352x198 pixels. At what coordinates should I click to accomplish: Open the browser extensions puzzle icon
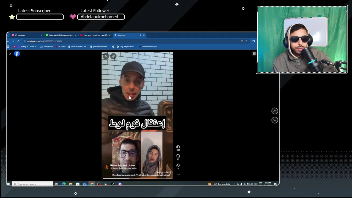(254, 41)
